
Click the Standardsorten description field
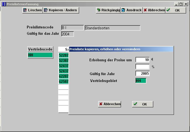(x=112, y=28)
